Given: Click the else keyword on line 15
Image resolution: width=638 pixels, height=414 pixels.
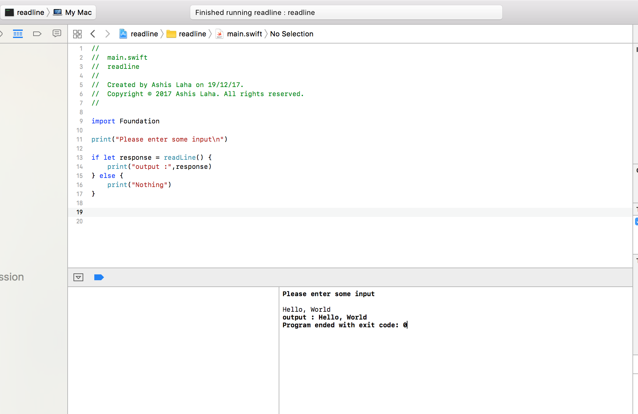Looking at the screenshot, I should pos(107,176).
